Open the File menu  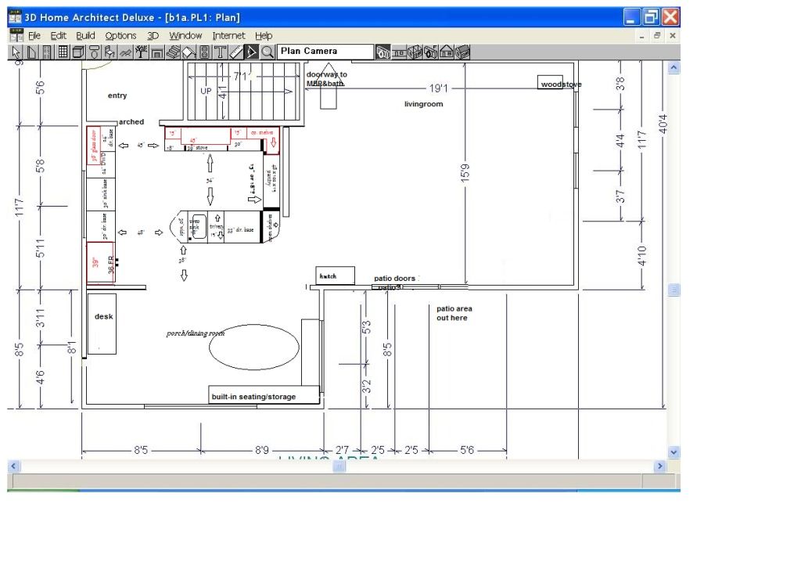click(34, 36)
